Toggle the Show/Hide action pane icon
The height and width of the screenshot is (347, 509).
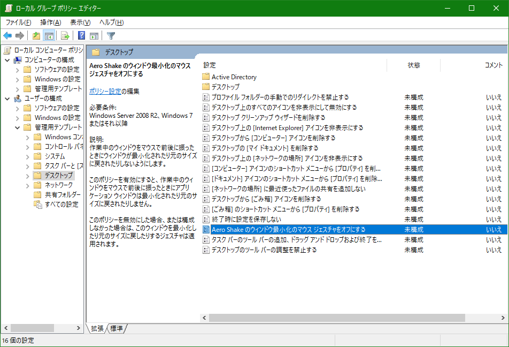point(94,35)
